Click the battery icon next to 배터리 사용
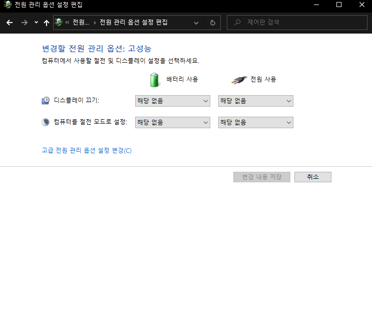Screen dimensions: 372x311 tap(154, 80)
